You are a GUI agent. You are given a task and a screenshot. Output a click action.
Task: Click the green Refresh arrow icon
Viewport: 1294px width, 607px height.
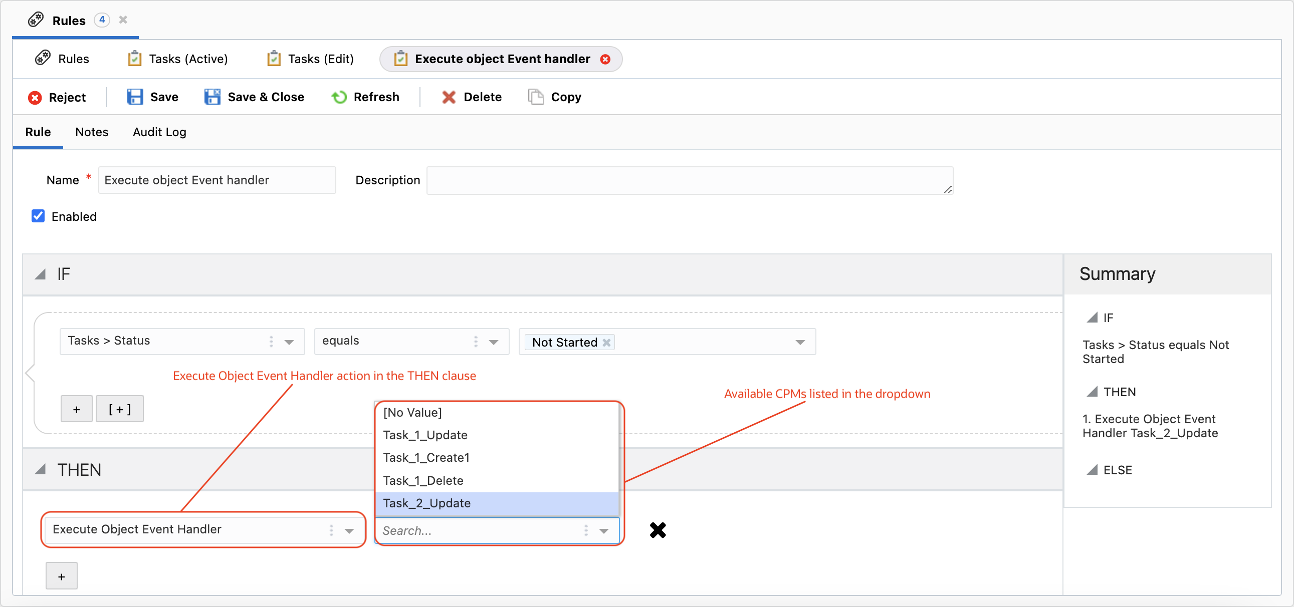pyautogui.click(x=339, y=97)
